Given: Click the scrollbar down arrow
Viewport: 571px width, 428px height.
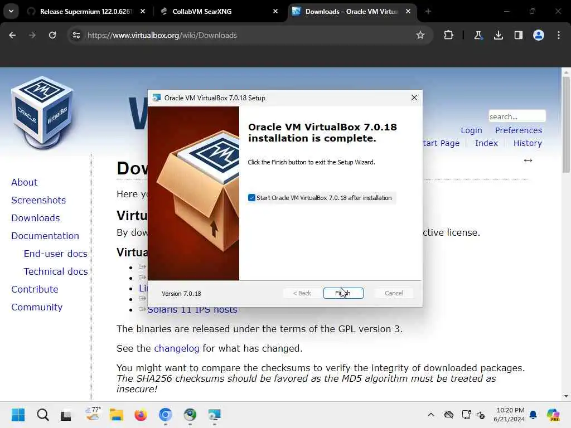Looking at the screenshot, I should [x=566, y=396].
